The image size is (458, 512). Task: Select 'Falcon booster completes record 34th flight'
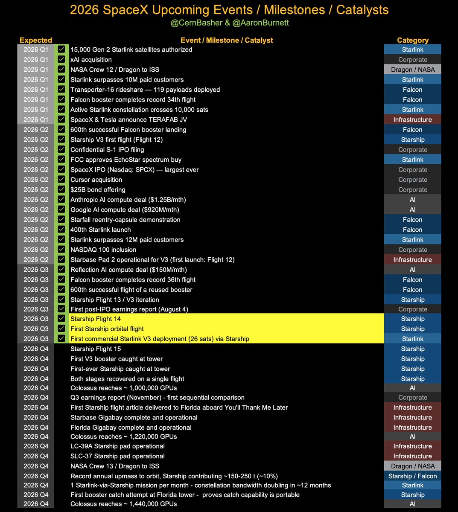coord(133,99)
